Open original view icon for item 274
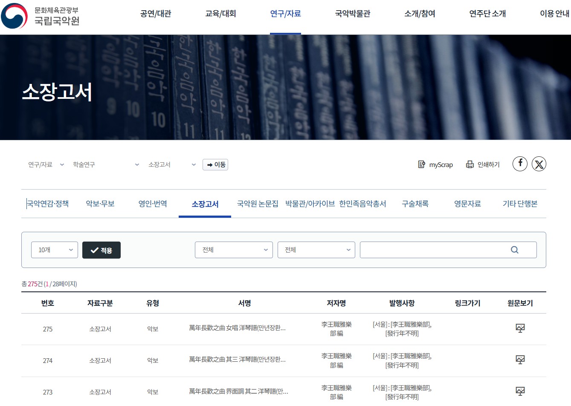571x406 pixels. pos(520,360)
